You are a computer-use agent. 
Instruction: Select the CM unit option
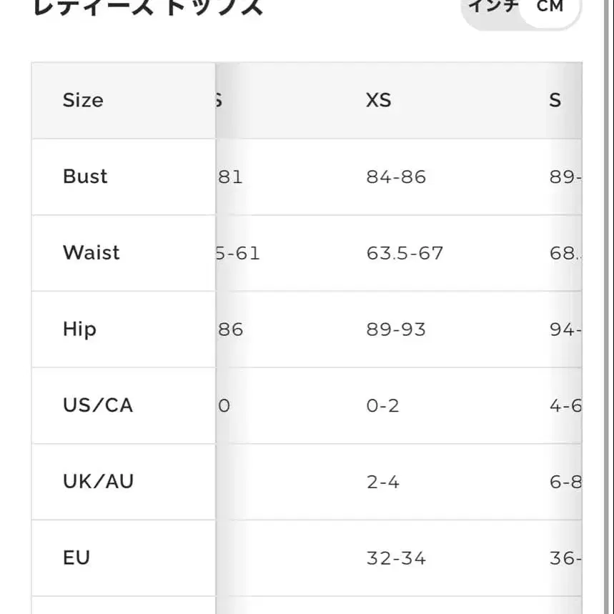click(550, 7)
